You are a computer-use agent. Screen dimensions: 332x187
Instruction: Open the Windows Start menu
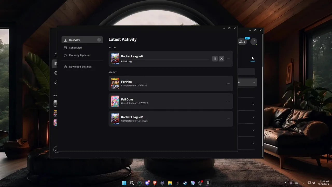click(x=124, y=183)
